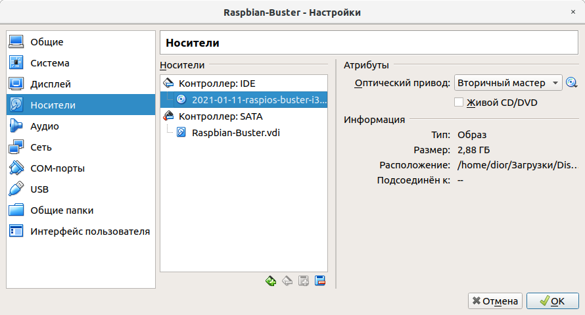Close the Raspbian-Buster settings window
This screenshot has height=315, width=585.
coord(573,12)
